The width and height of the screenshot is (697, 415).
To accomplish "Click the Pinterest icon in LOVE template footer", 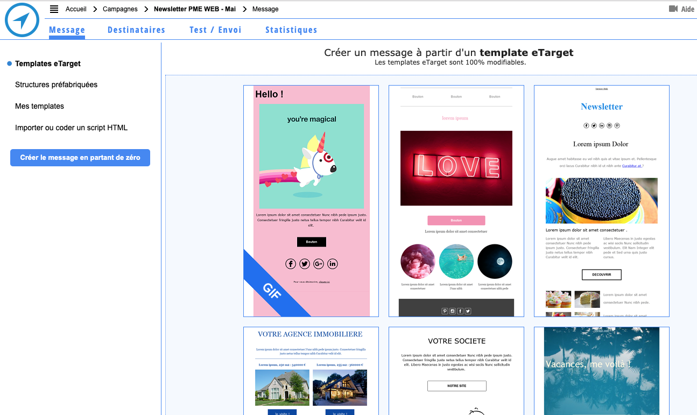I will [x=445, y=311].
